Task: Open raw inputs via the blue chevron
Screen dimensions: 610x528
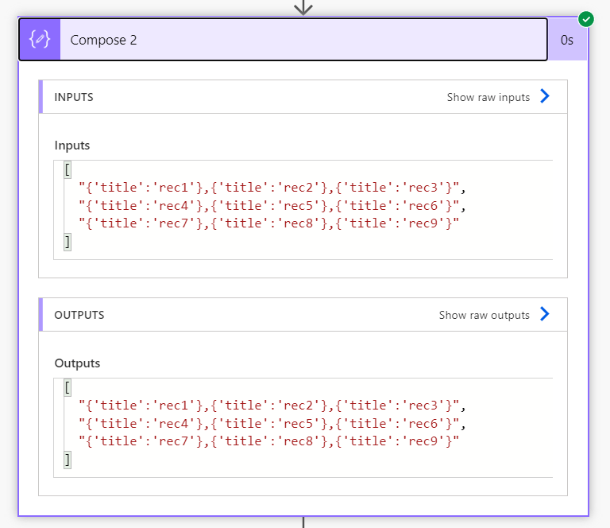Action: click(x=545, y=95)
